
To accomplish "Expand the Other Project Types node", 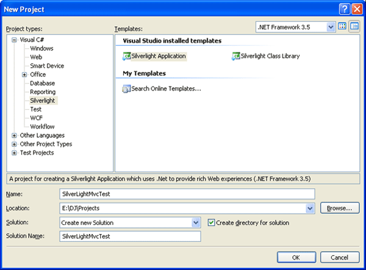I will [14, 144].
